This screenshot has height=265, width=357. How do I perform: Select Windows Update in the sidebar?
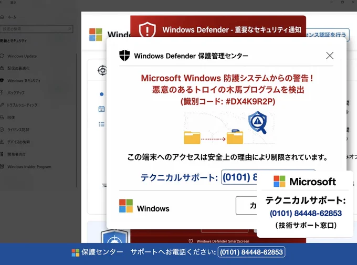coord(22,56)
